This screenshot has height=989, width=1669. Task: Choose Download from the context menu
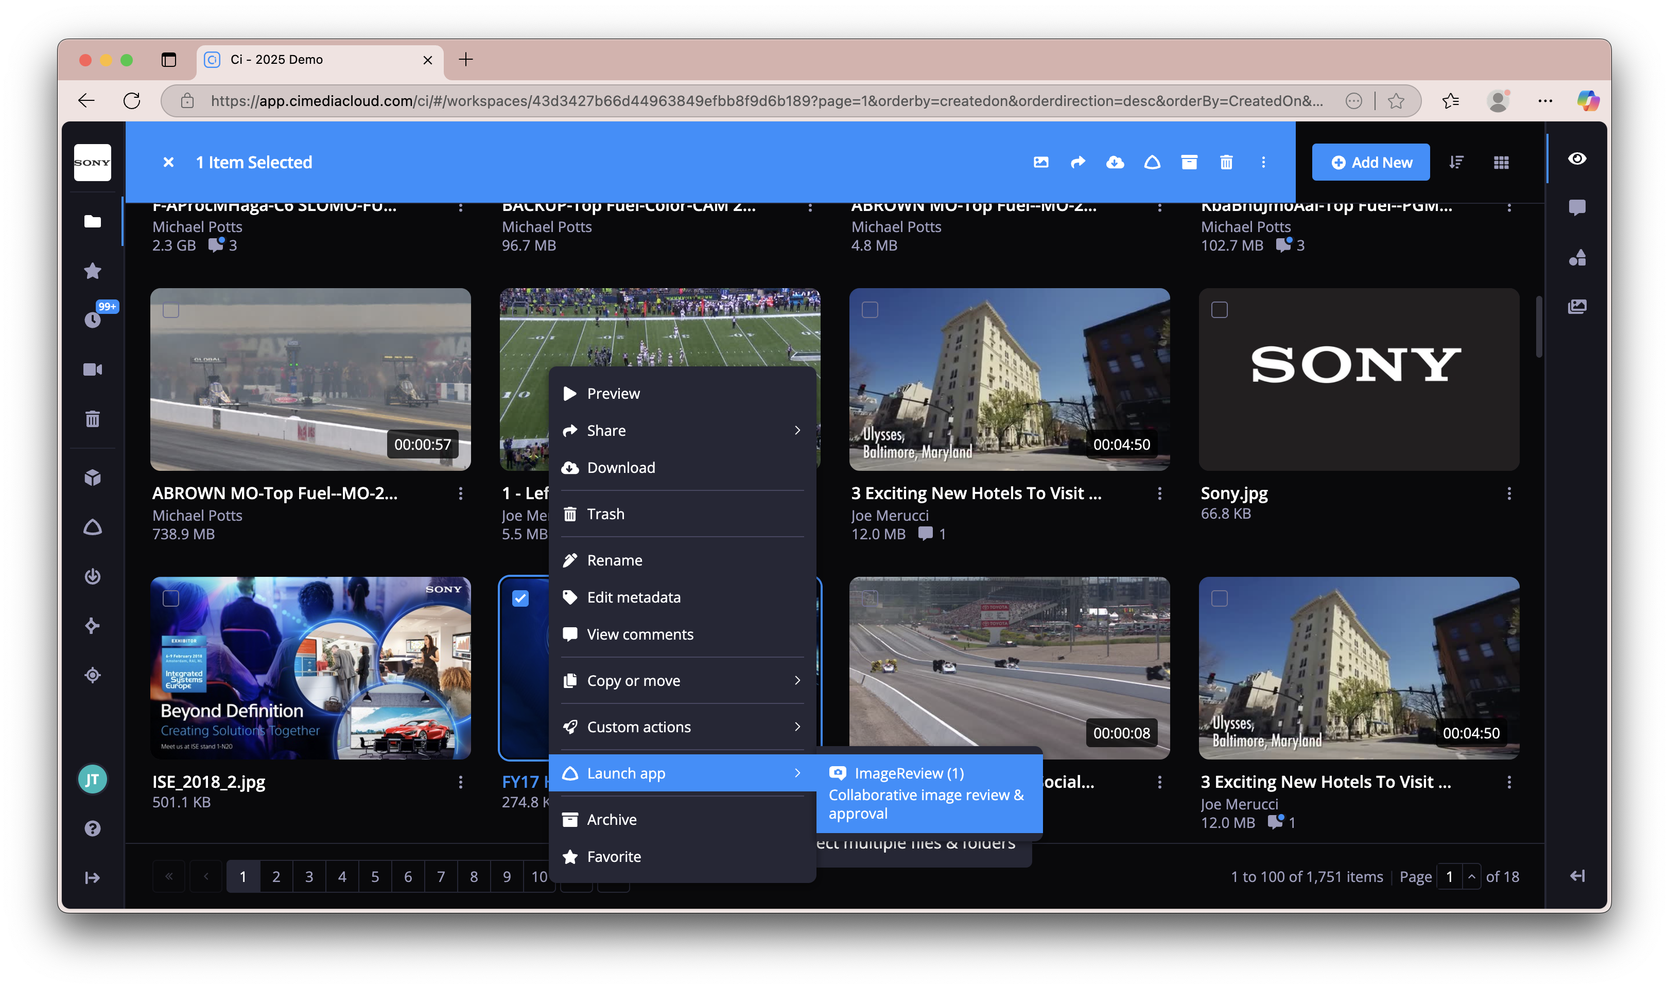[x=683, y=468]
